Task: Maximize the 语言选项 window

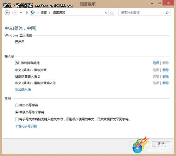Action: pos(159,3)
